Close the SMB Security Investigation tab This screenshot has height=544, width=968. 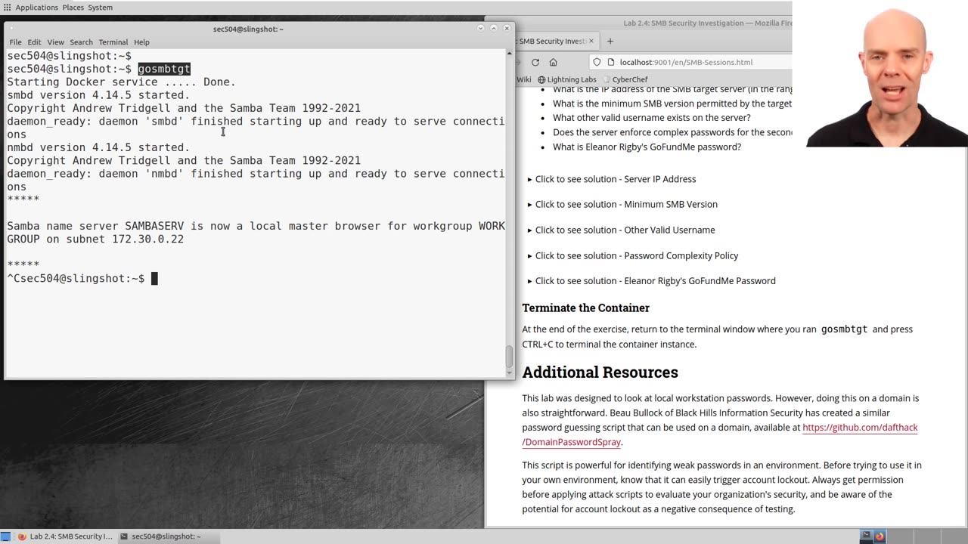tap(591, 41)
